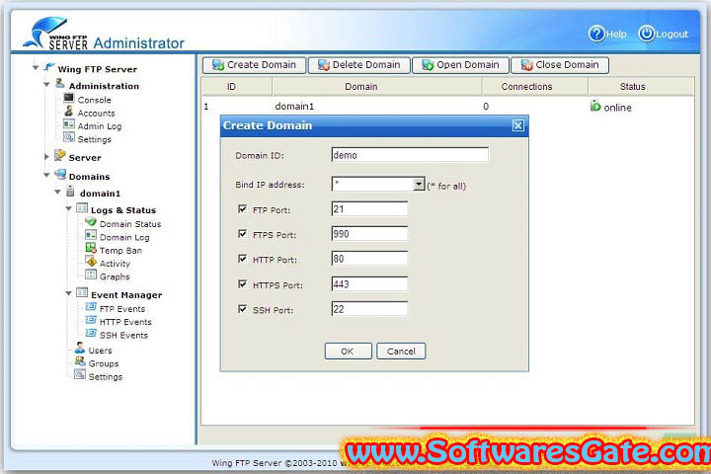Click the Temp Ban icon

point(91,248)
